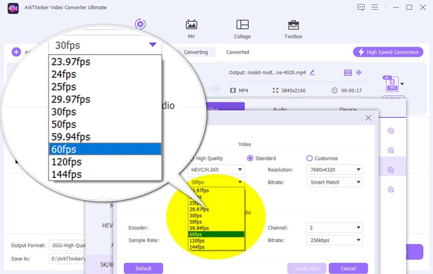Screen dimensions: 433x274
Task: Minimize the ArkThinker window
Action: pos(396,7)
